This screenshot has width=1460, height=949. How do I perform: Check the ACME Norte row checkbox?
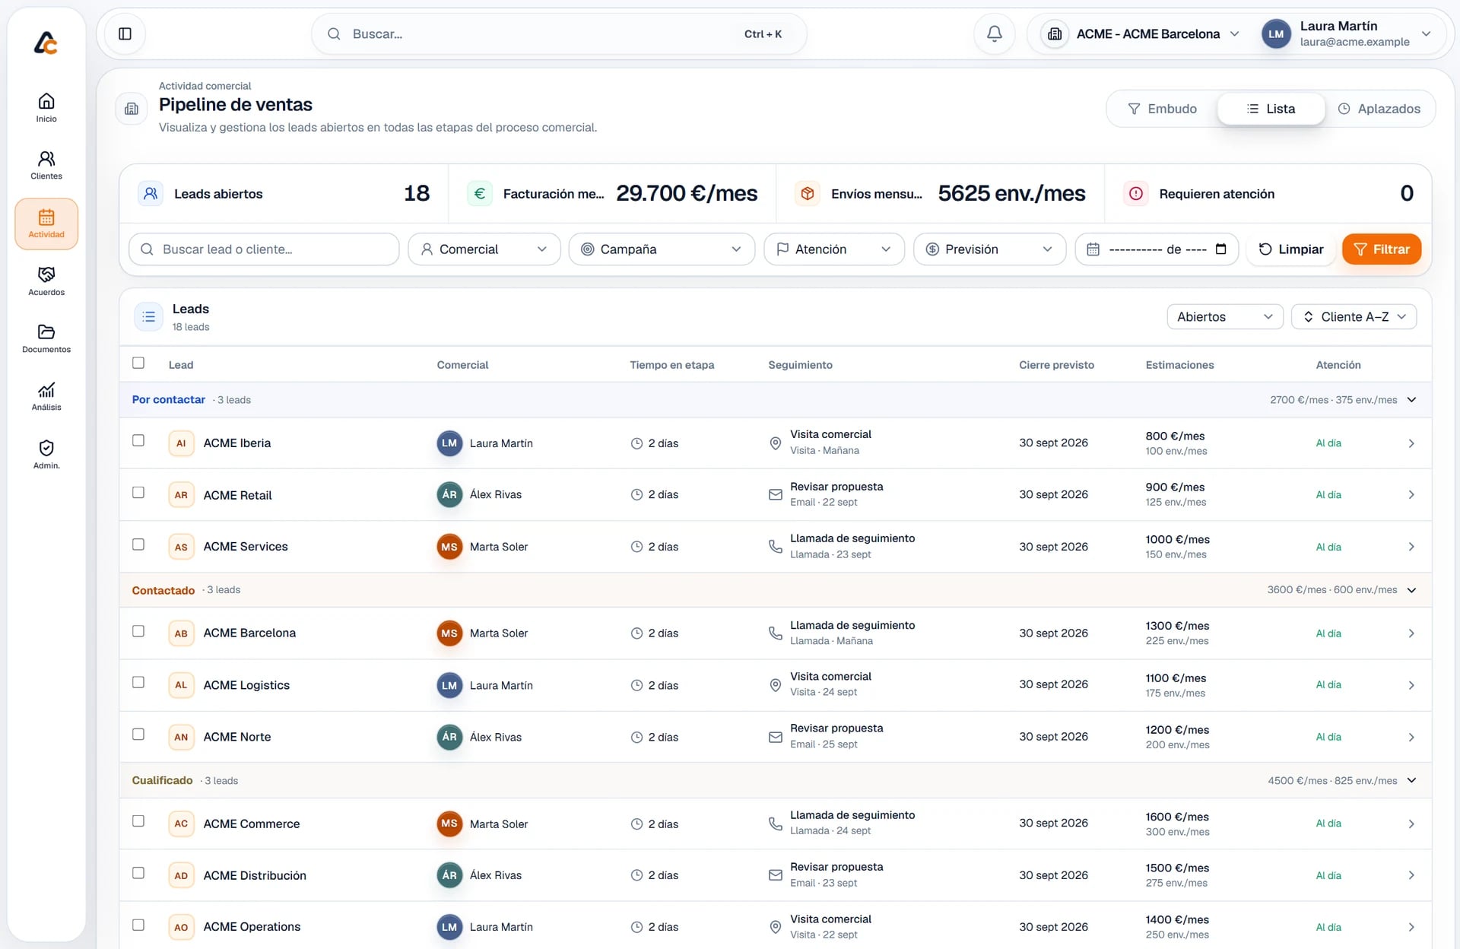pyautogui.click(x=138, y=734)
